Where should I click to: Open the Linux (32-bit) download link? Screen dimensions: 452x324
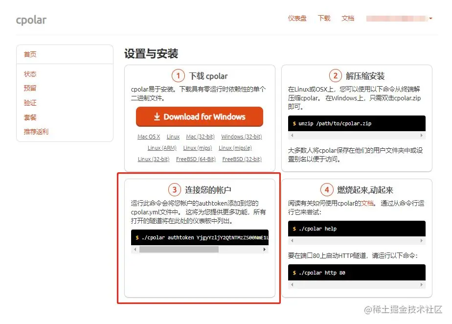[154, 159]
